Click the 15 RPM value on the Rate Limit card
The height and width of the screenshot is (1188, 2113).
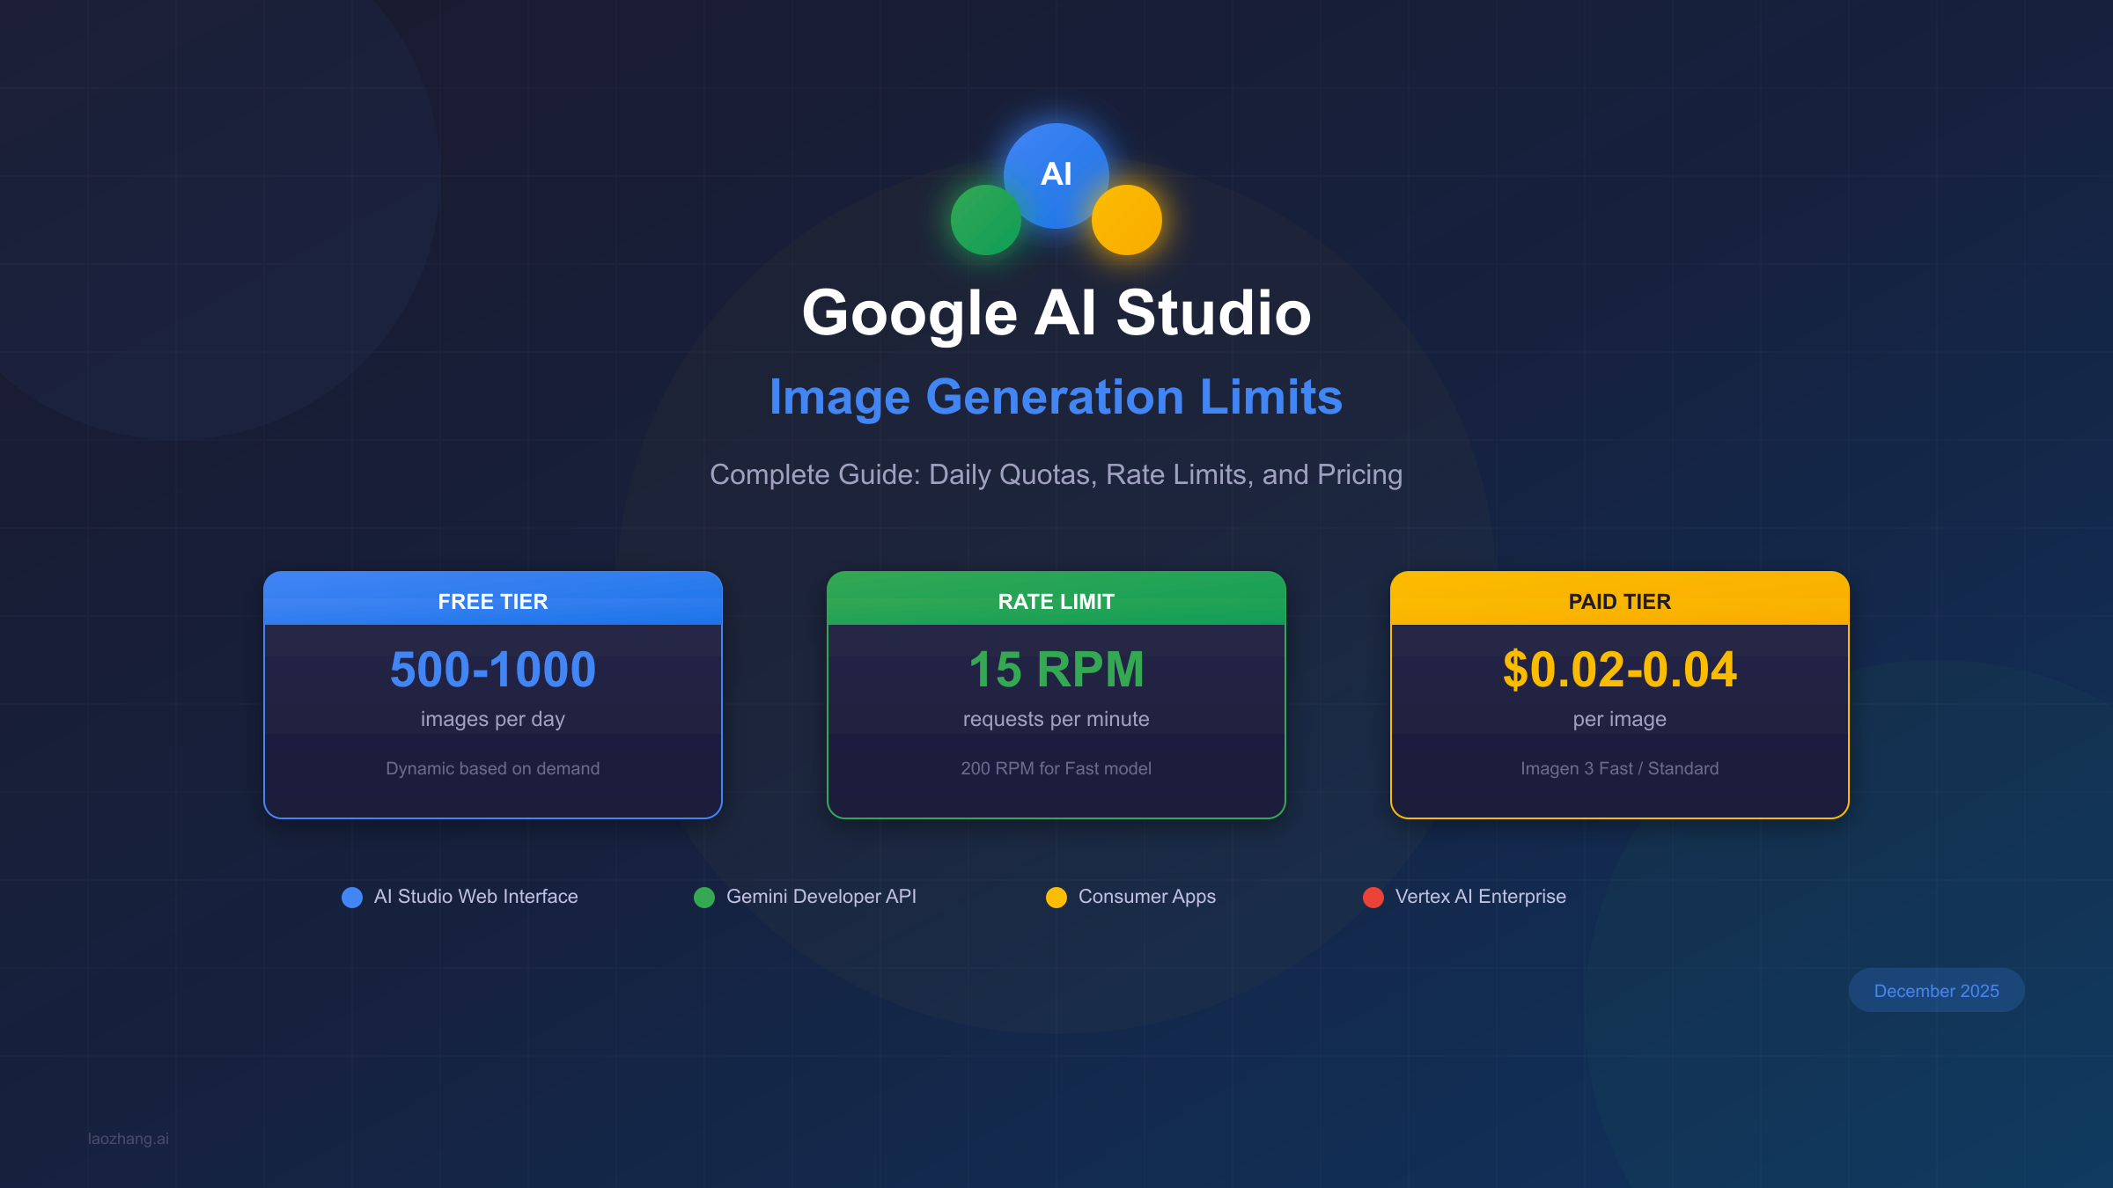[1056, 669]
